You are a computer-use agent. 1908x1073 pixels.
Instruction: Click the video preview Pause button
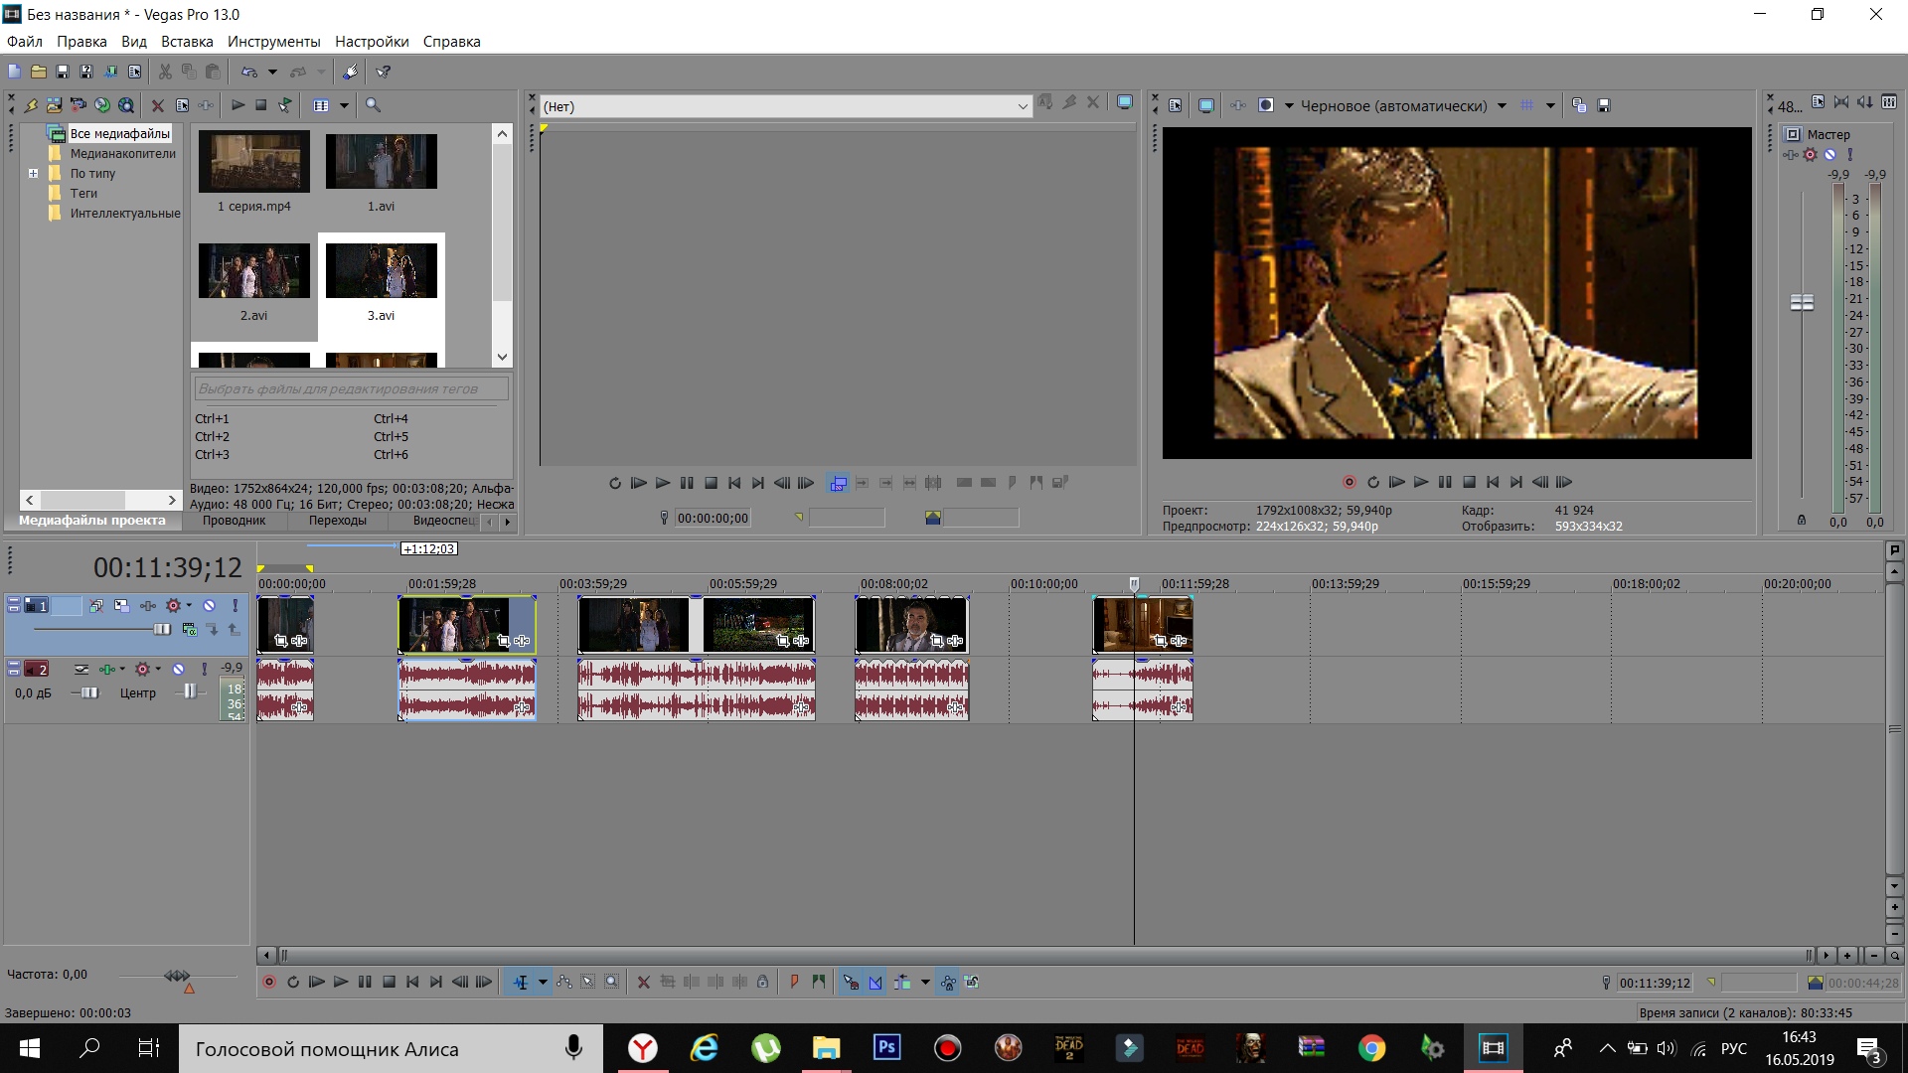1444,482
